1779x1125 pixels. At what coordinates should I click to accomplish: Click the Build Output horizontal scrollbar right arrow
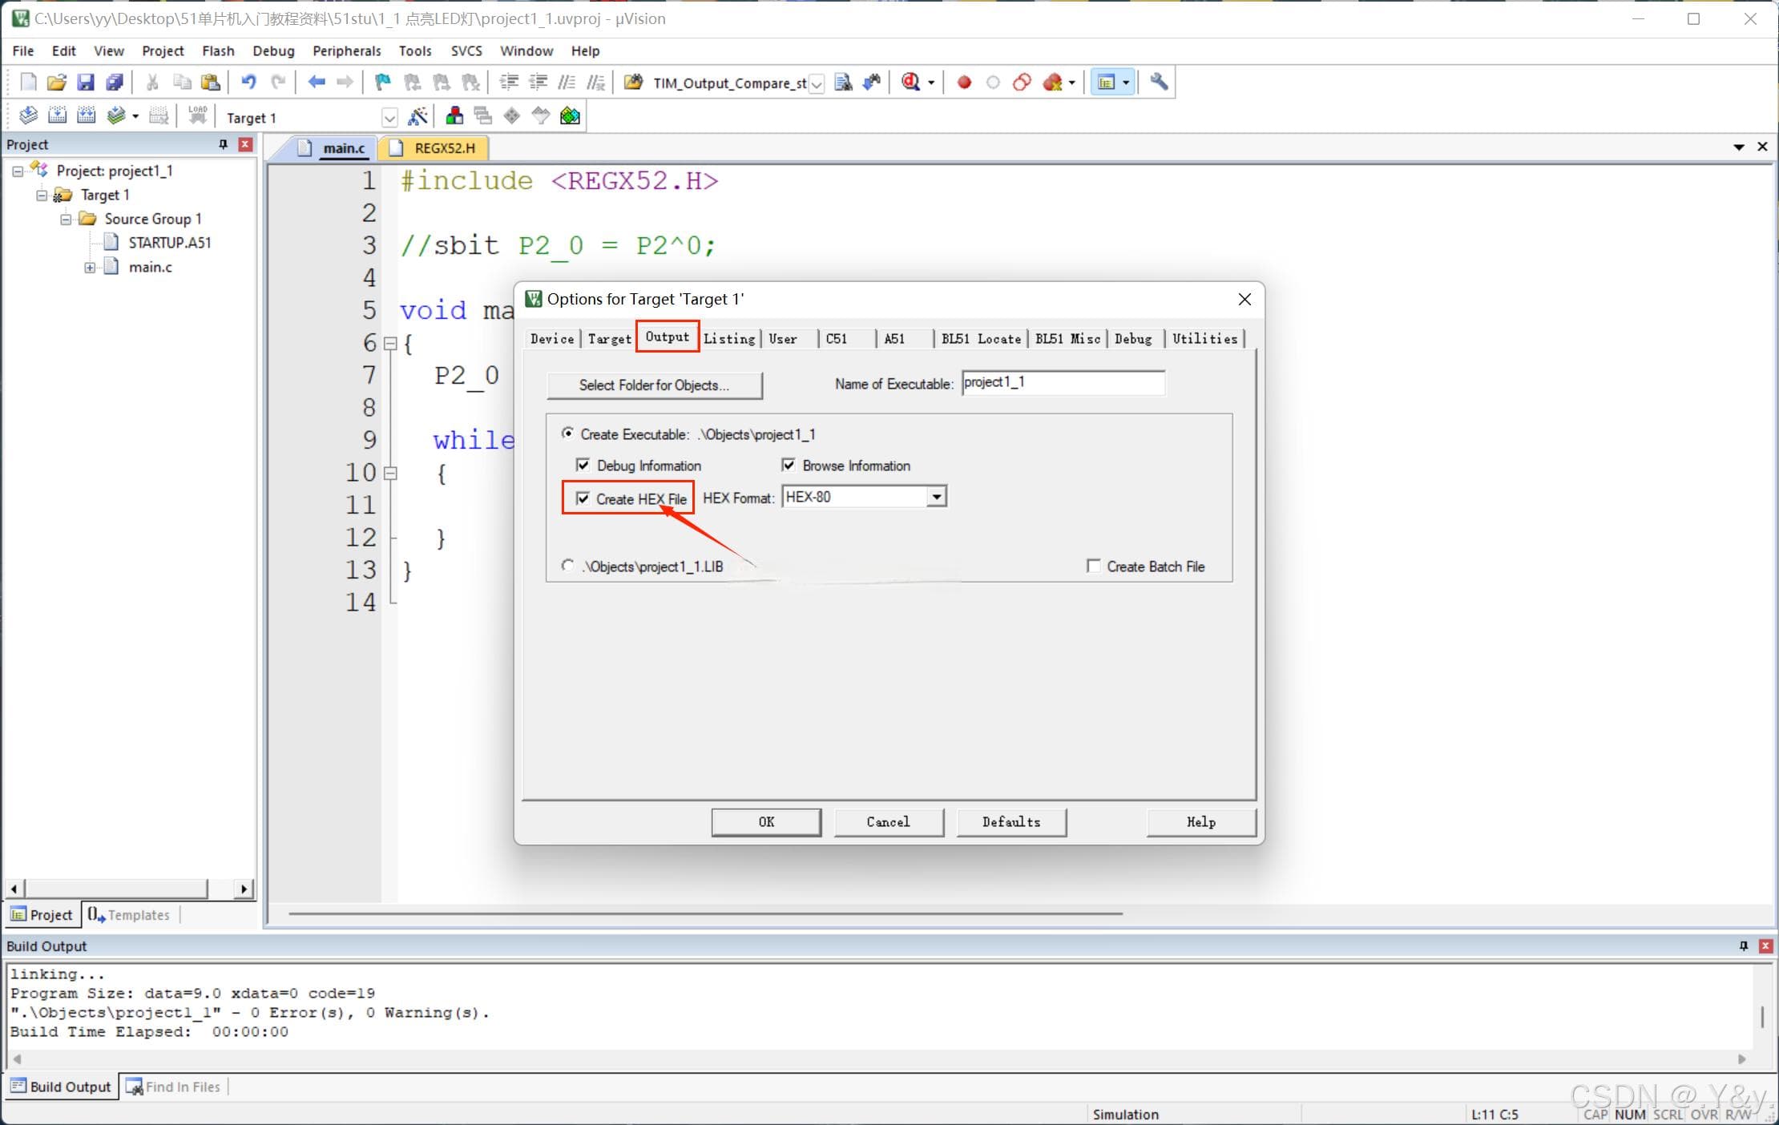[1741, 1059]
